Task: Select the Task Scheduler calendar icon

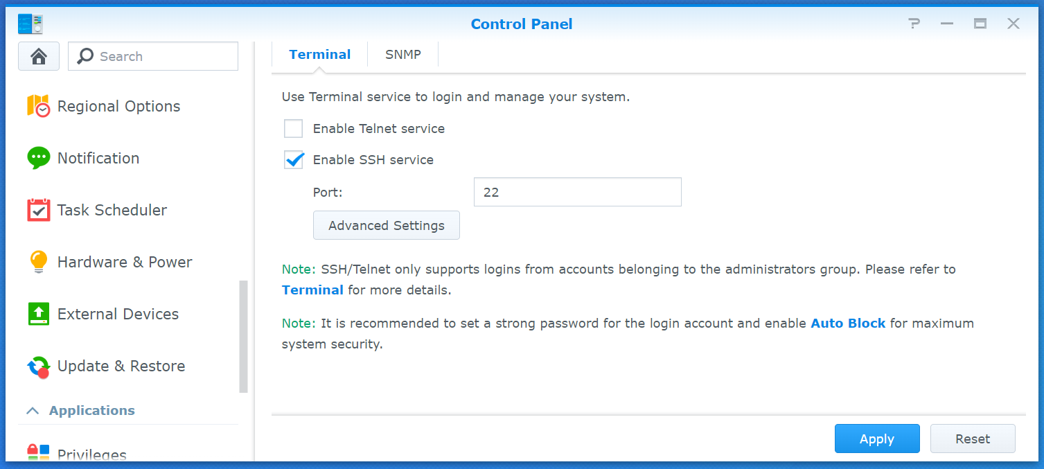Action: (x=39, y=210)
